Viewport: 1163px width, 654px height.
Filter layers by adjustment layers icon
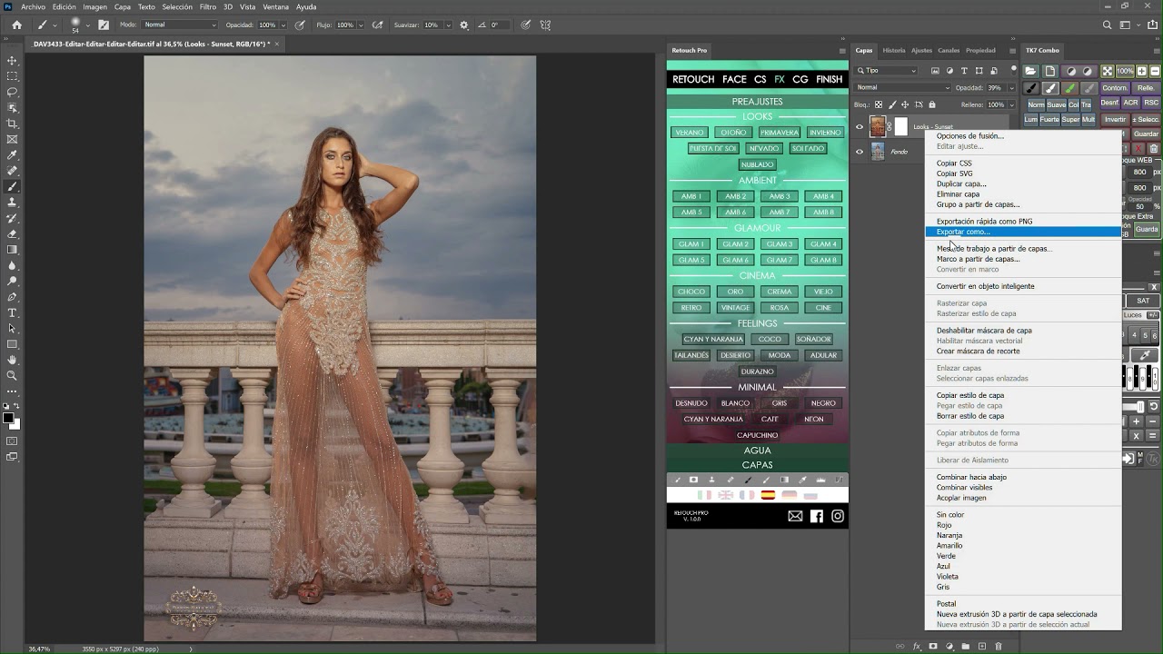click(x=949, y=71)
